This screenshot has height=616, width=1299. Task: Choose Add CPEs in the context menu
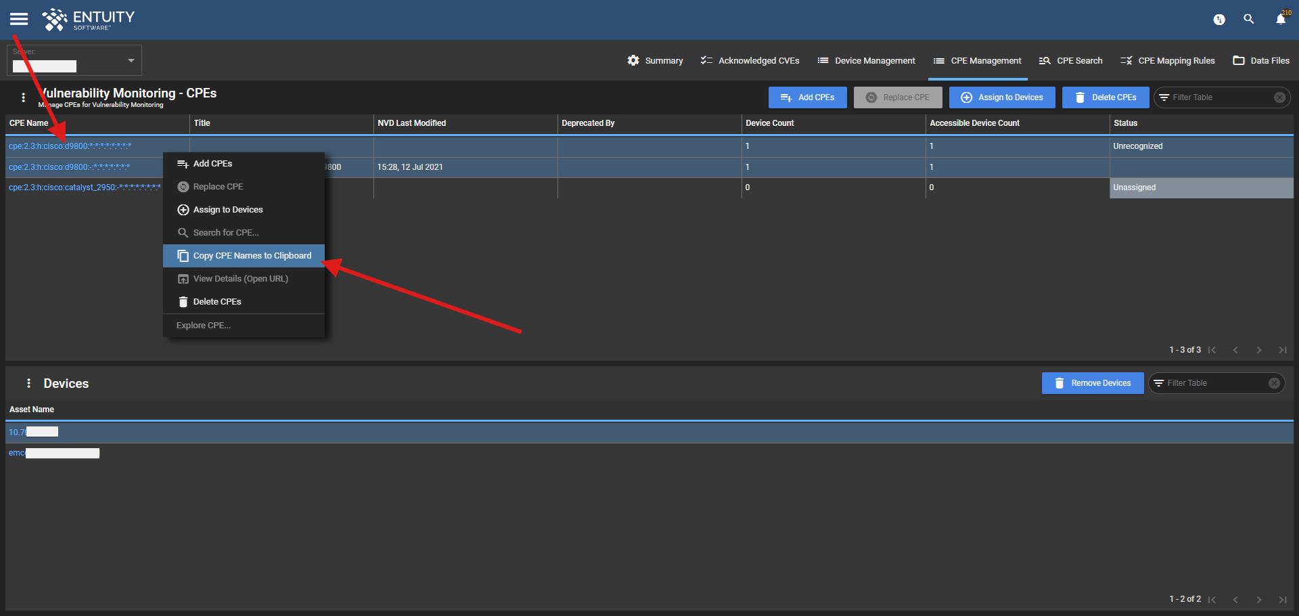click(244, 164)
